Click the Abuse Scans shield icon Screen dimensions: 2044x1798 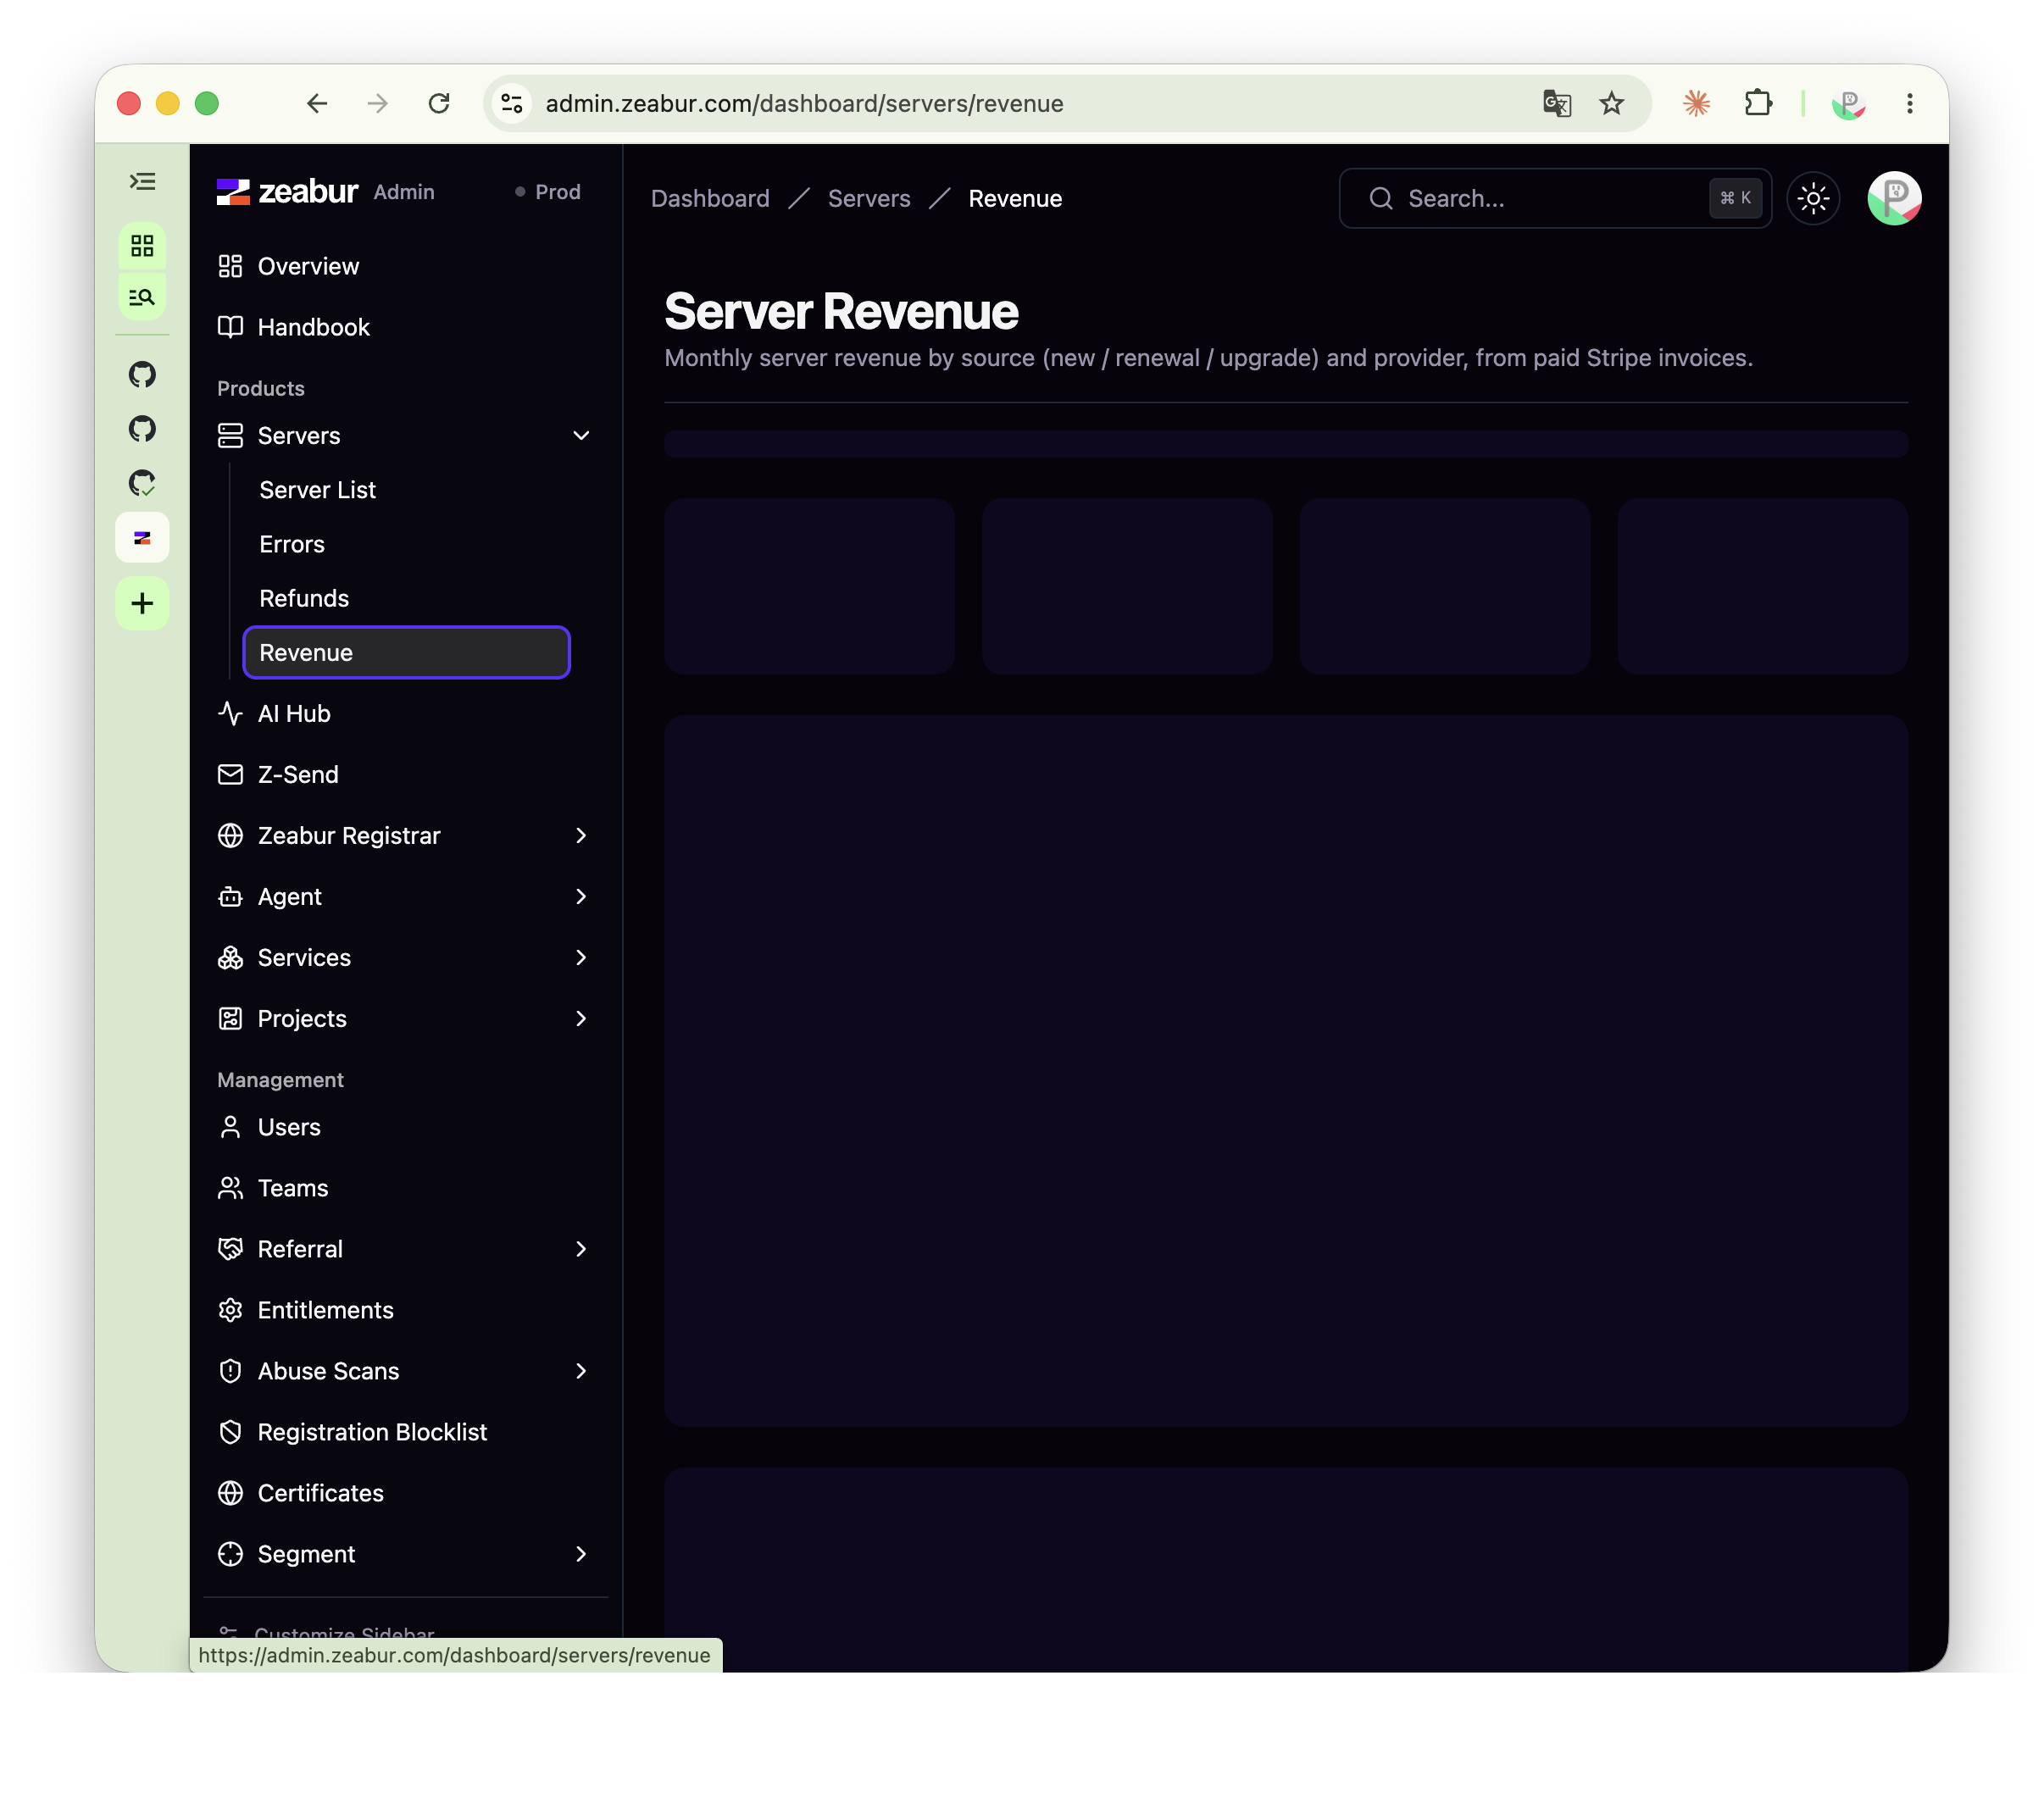click(230, 1371)
